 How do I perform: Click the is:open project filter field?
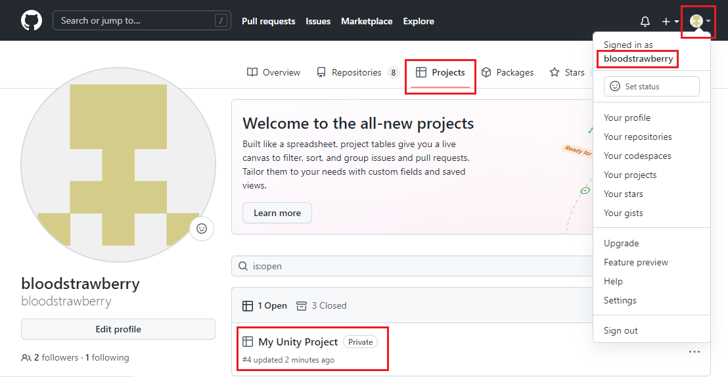point(412,266)
